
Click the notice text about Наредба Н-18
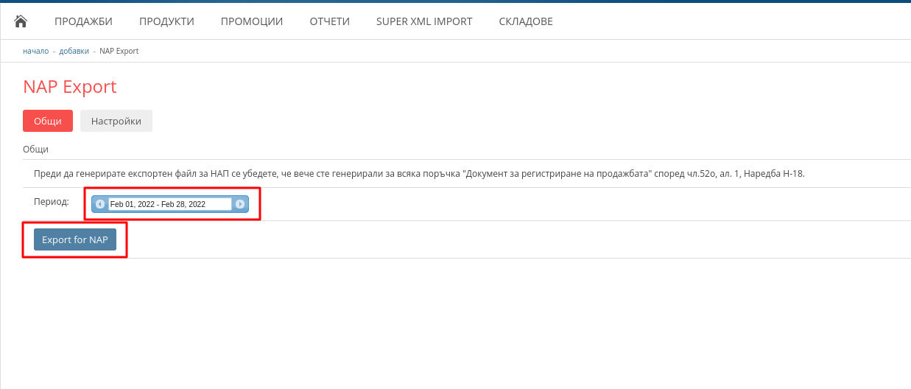point(419,174)
